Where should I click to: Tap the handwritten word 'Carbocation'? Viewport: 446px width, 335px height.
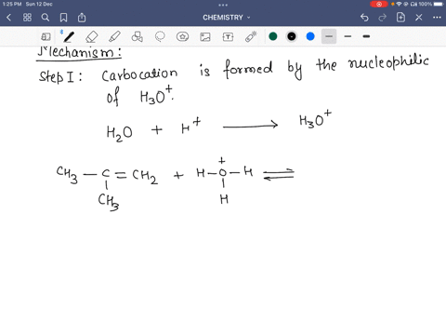[x=139, y=74]
